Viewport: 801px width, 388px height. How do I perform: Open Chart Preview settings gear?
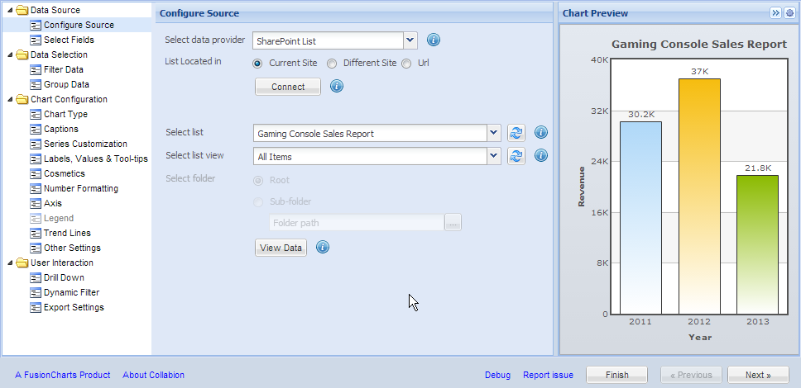tap(789, 13)
